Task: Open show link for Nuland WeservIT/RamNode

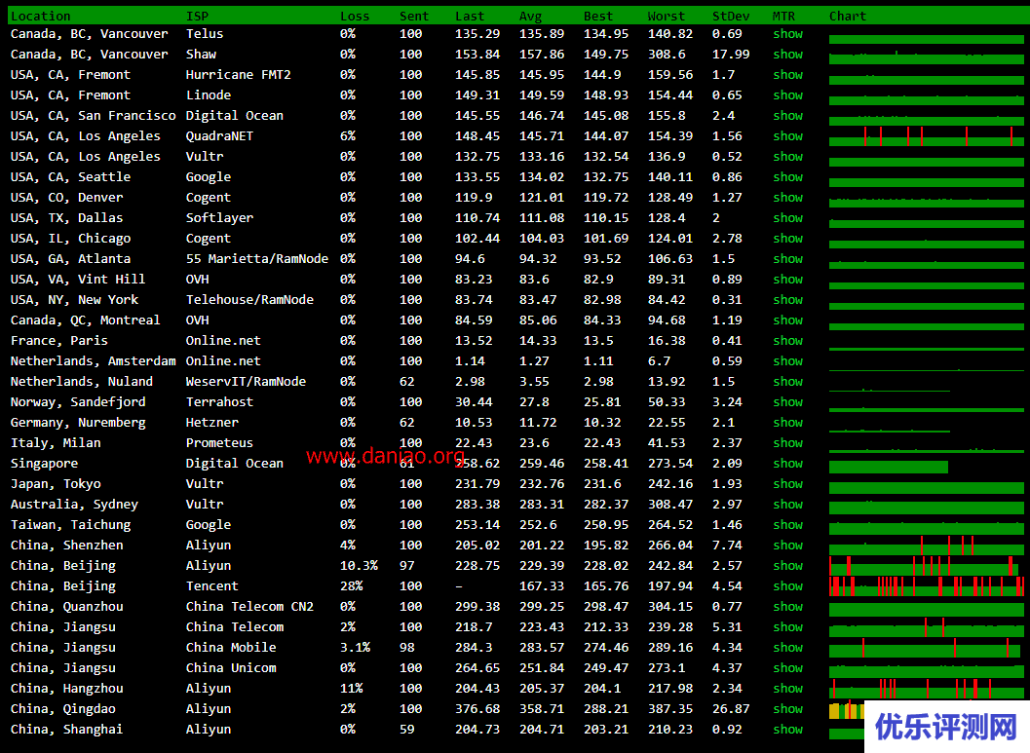Action: 787,382
